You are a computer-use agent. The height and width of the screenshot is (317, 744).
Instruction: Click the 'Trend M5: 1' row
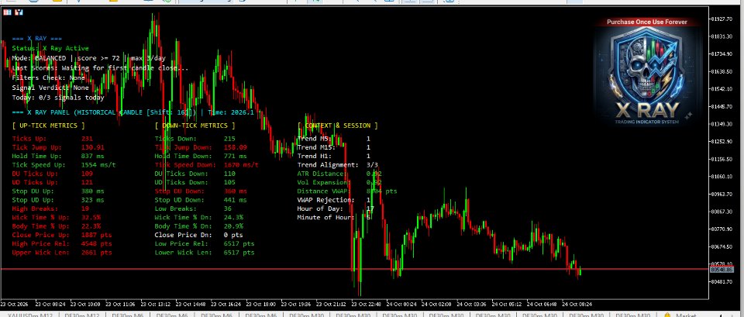click(333, 139)
